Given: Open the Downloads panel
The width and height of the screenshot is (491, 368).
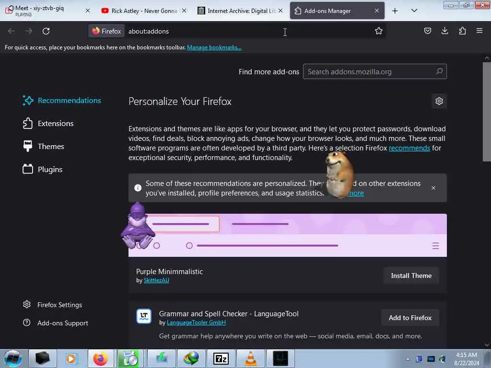Looking at the screenshot, I should click(444, 31).
